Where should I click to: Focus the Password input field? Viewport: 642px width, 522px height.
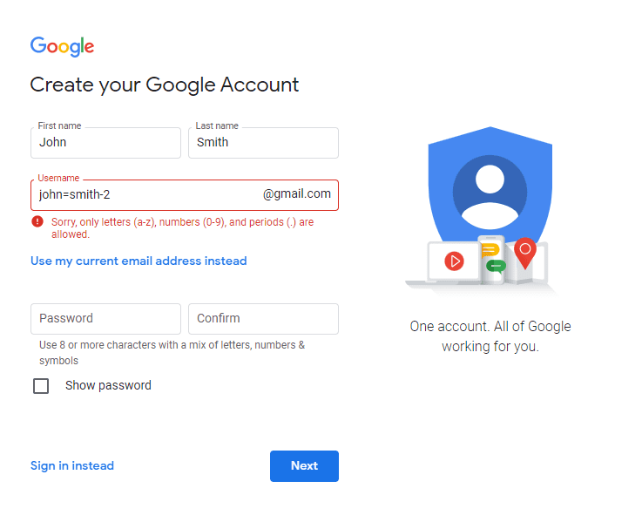(x=105, y=319)
